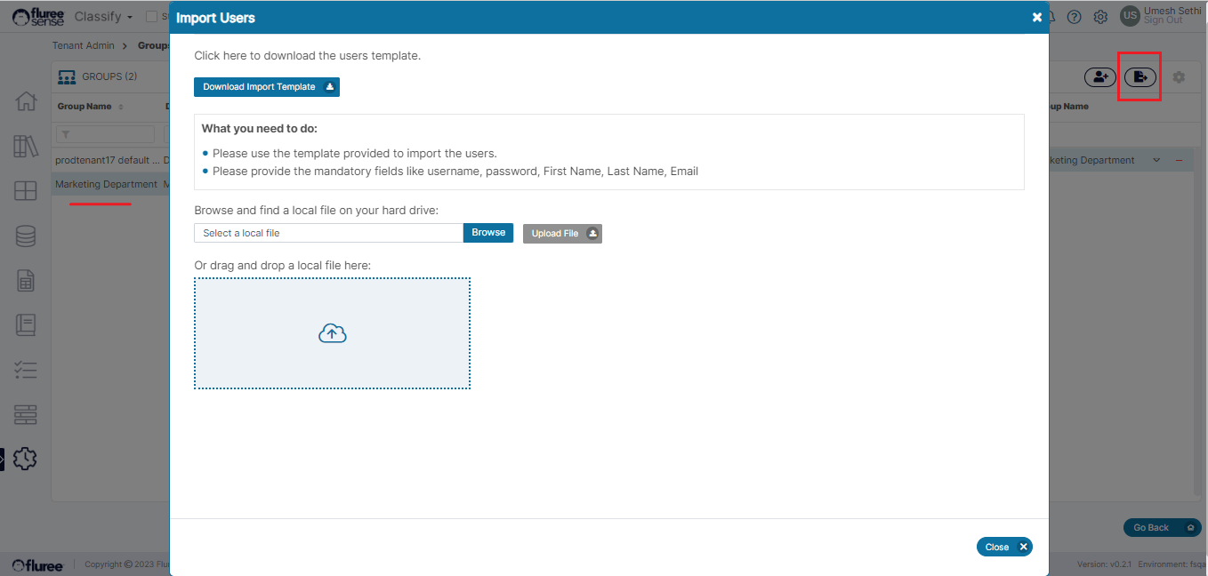The image size is (1208, 576).
Task: Open the database icon in sidebar
Action: 26,236
